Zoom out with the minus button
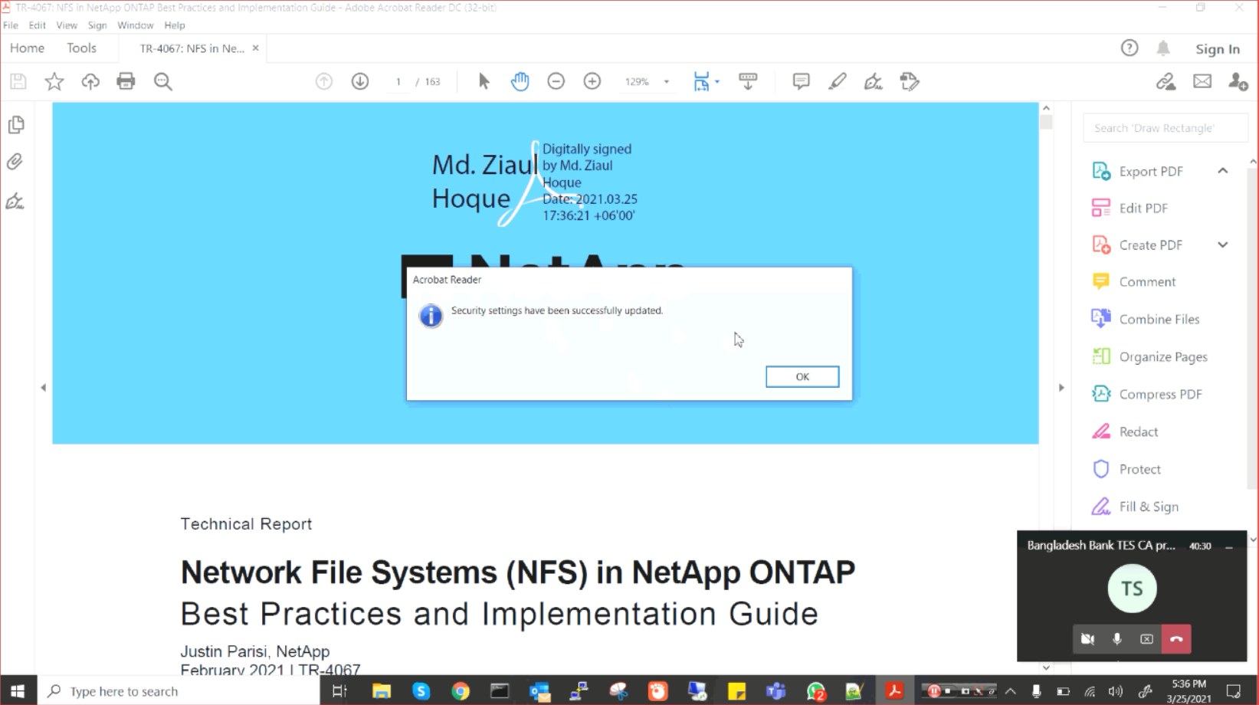This screenshot has height=705, width=1259. [x=556, y=81]
